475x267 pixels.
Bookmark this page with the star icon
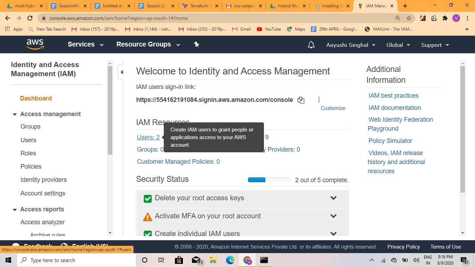[409, 18]
